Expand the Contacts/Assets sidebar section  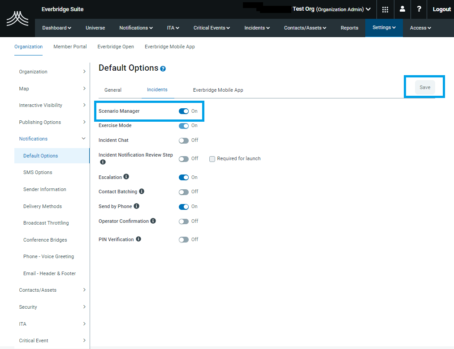point(37,289)
